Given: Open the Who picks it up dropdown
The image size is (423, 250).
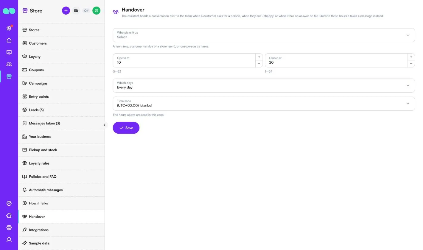Looking at the screenshot, I should 264,35.
